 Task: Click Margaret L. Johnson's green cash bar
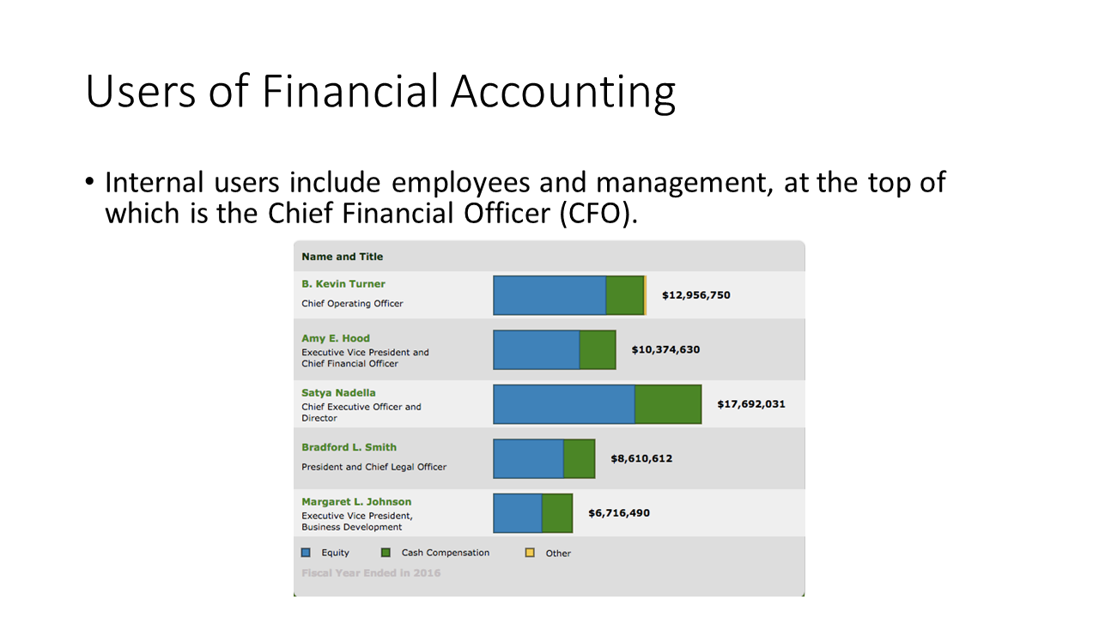(x=557, y=513)
